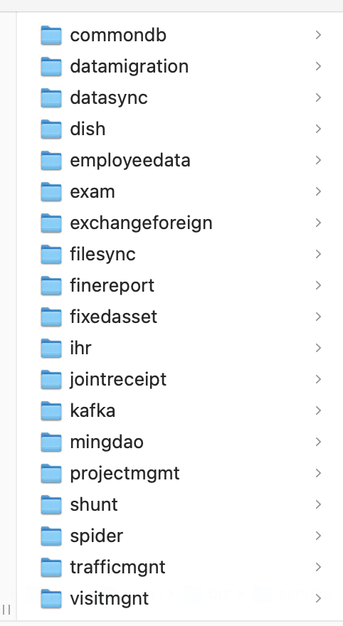Viewport: 343px width, 626px height.
Task: Click the datamigration folder icon
Action: click(51, 66)
